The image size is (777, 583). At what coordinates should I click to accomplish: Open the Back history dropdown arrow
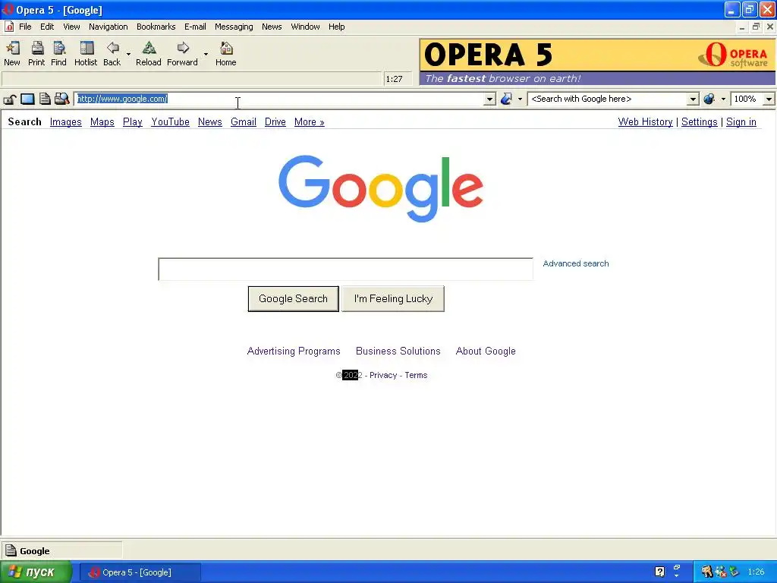(128, 54)
